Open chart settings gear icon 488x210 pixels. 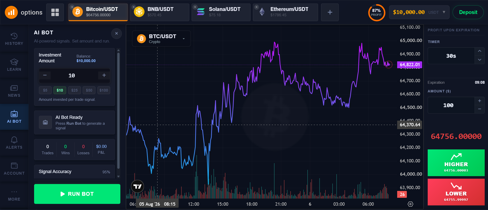tap(410, 204)
